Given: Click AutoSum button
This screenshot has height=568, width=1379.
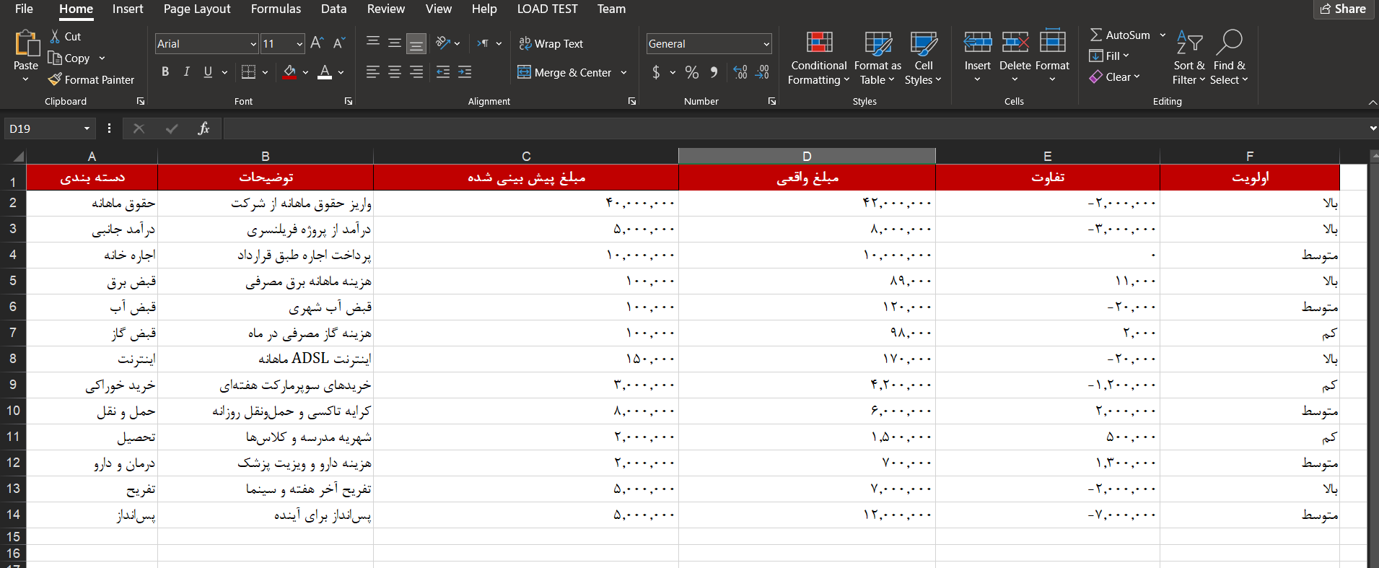Looking at the screenshot, I should point(1120,35).
